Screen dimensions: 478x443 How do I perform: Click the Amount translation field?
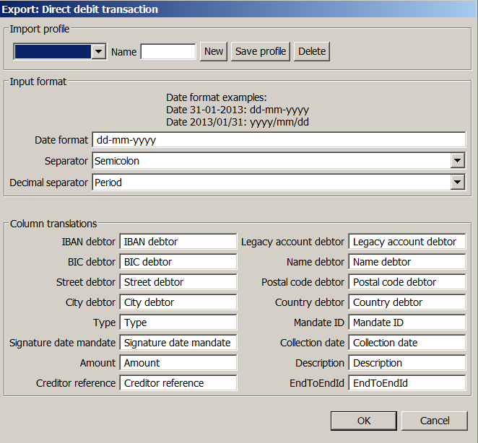pos(178,363)
